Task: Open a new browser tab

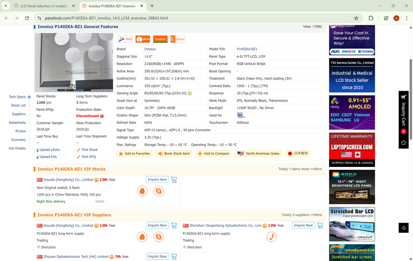Action: [x=152, y=6]
